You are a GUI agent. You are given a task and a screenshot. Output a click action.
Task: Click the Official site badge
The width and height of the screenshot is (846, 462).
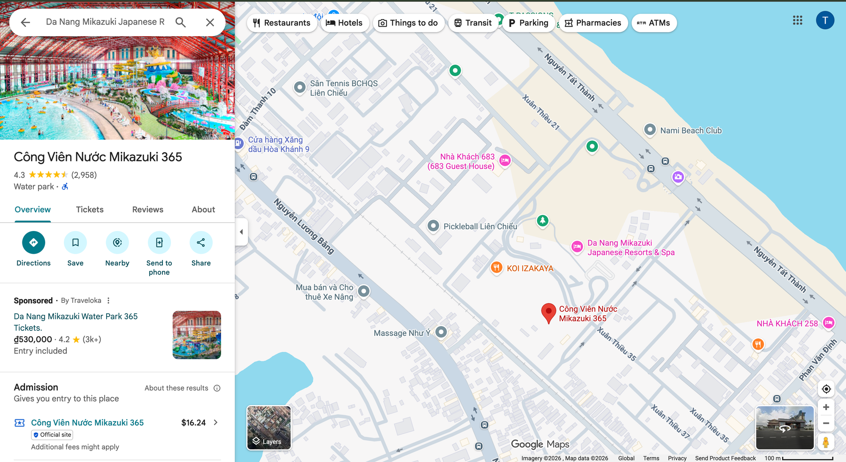point(52,435)
